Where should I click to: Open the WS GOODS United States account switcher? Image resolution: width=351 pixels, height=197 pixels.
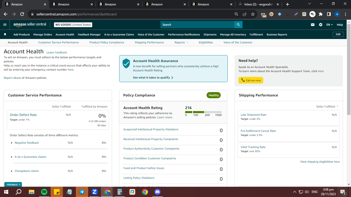(x=73, y=25)
